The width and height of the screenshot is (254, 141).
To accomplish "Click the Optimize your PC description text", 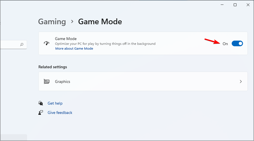I will 105,44.
